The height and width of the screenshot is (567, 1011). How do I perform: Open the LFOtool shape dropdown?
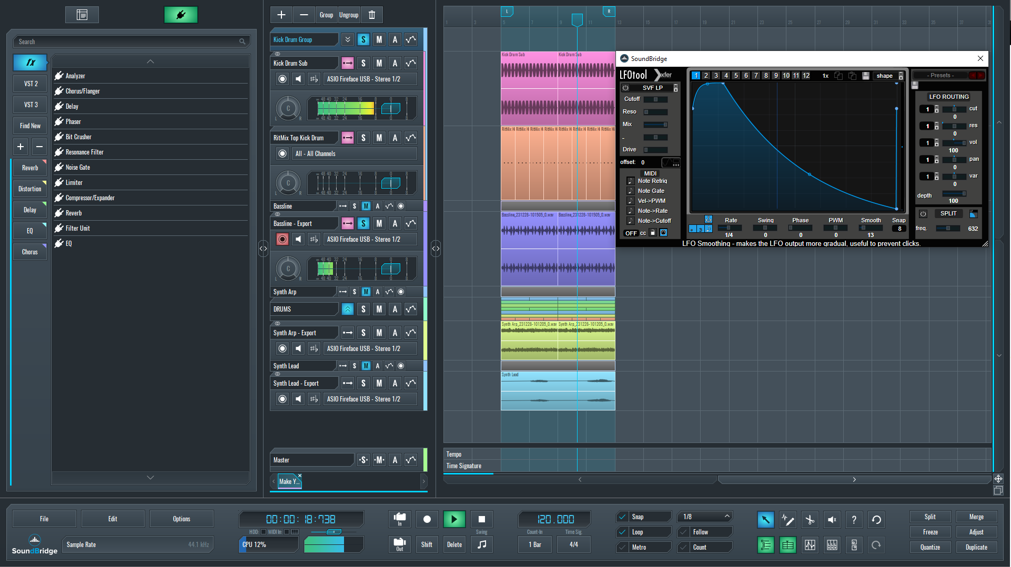point(888,76)
